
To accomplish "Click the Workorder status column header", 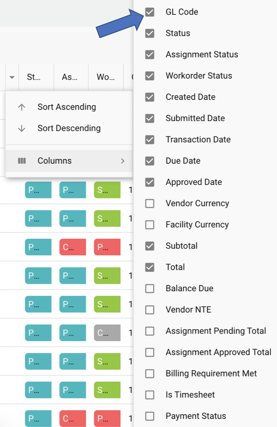I will tap(105, 77).
